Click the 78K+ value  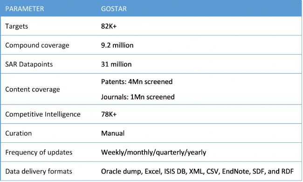(x=109, y=114)
